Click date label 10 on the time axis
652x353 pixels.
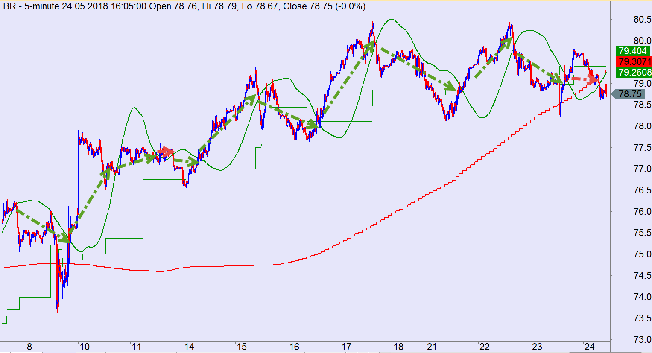85,347
